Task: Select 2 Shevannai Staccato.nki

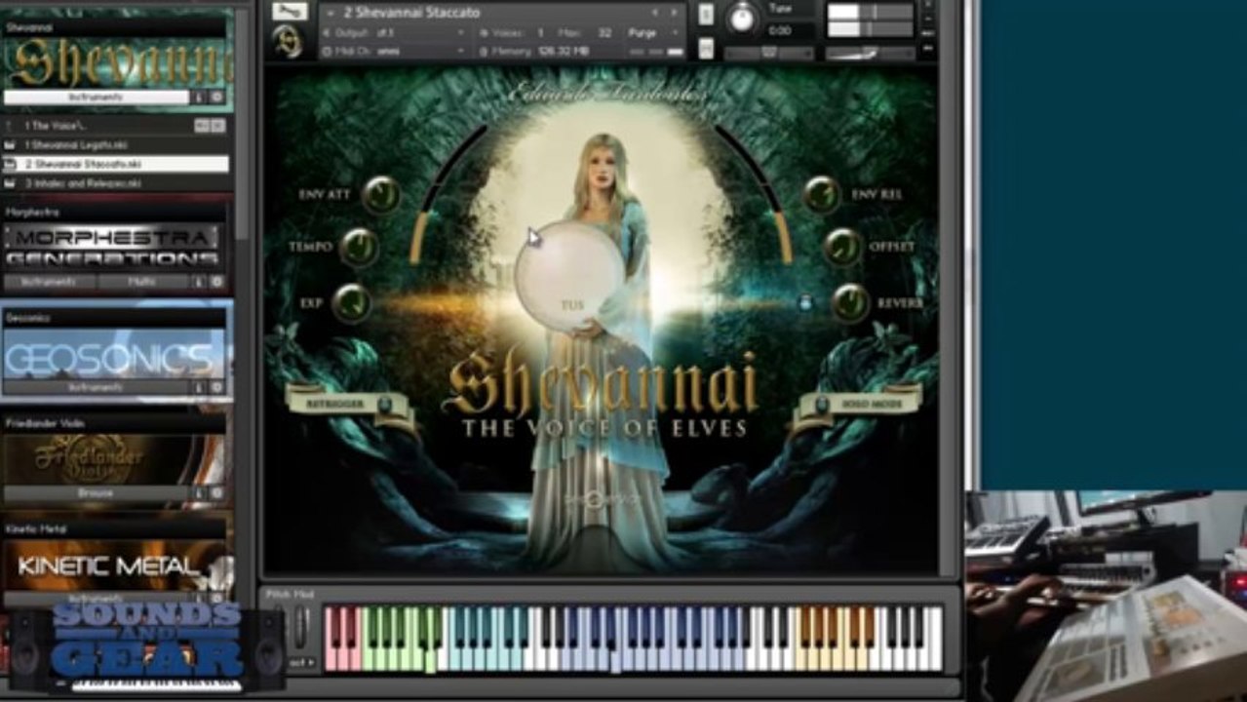Action: pyautogui.click(x=116, y=164)
